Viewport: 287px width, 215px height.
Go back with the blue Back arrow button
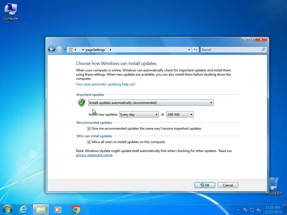click(x=52, y=49)
